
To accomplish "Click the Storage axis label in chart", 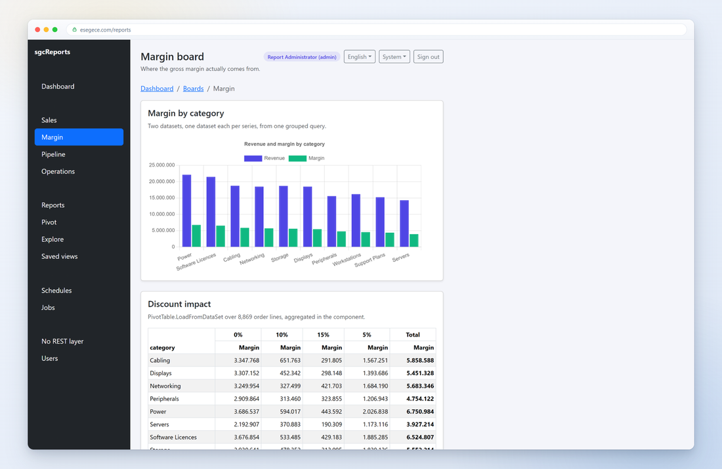I will point(280,258).
